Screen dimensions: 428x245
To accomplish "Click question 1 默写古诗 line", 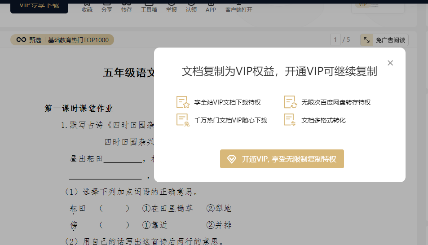I will (107, 125).
